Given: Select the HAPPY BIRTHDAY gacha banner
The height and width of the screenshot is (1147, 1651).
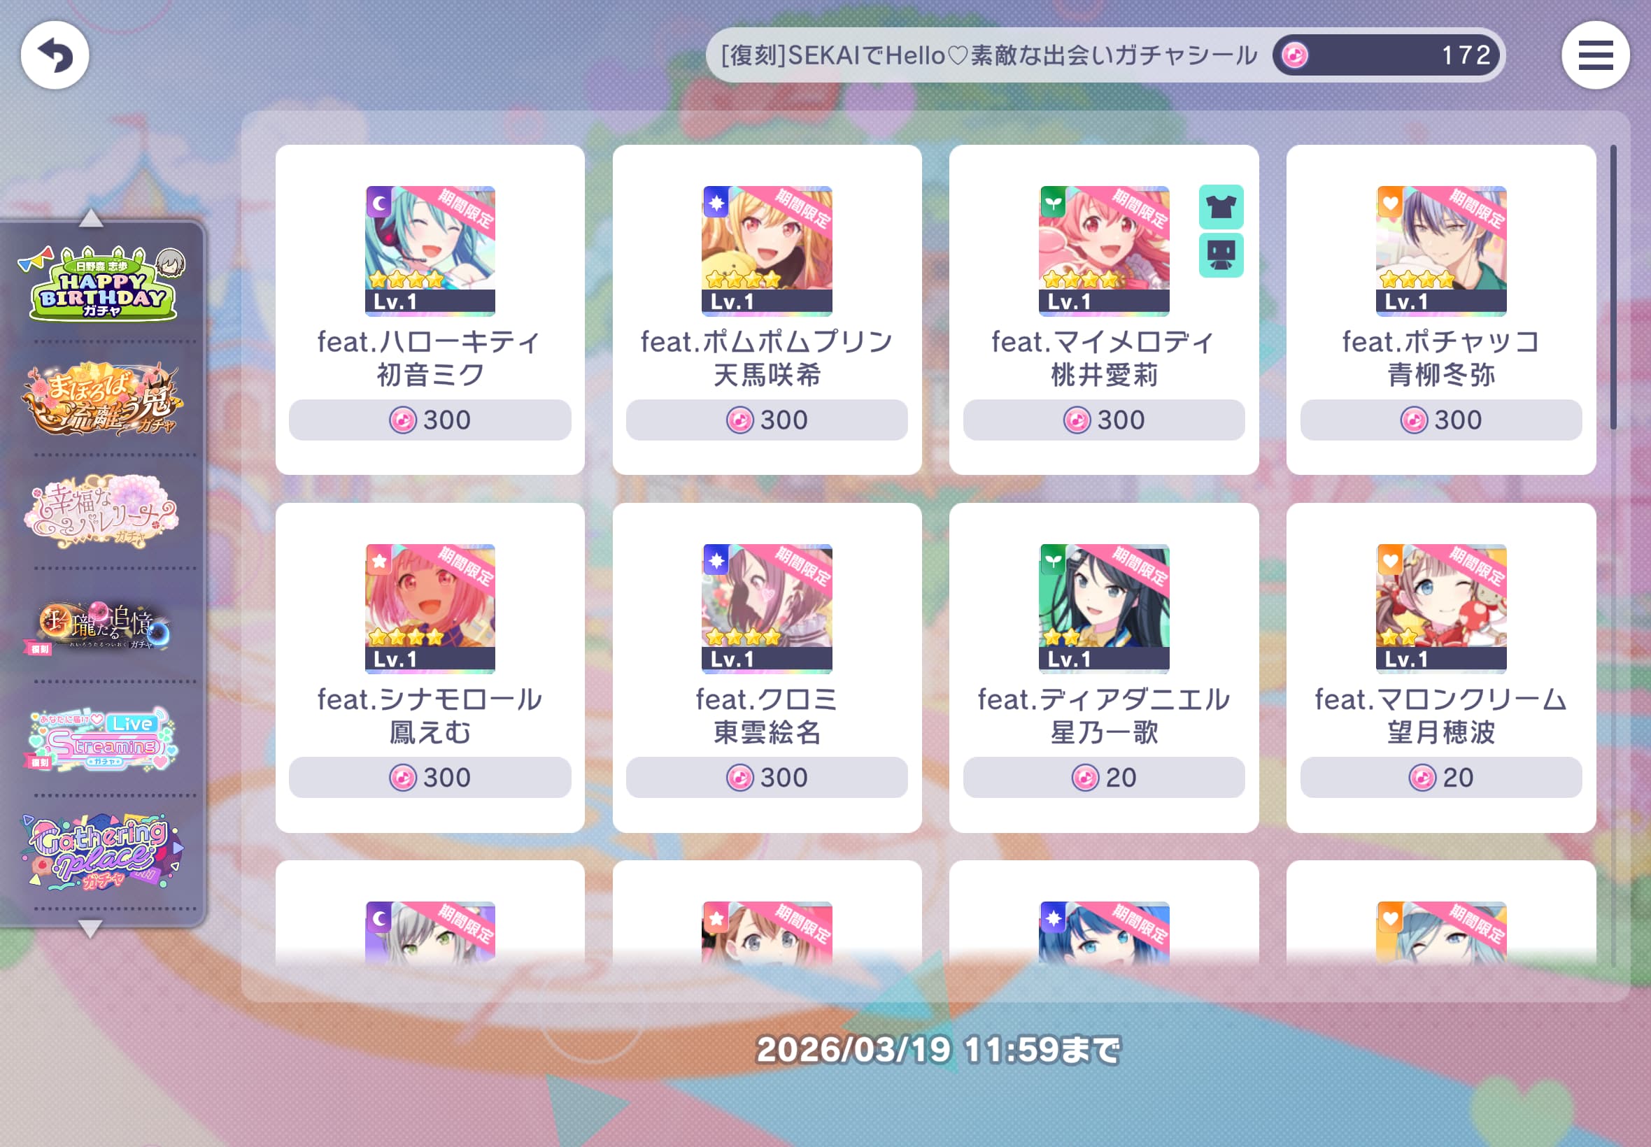Looking at the screenshot, I should pyautogui.click(x=102, y=283).
